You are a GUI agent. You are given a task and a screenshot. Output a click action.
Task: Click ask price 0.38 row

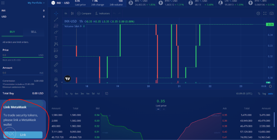(246, 126)
